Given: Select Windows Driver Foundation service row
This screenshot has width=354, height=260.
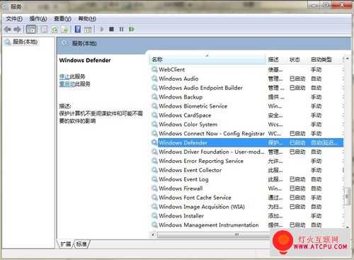Looking at the screenshot, I should tap(246, 152).
